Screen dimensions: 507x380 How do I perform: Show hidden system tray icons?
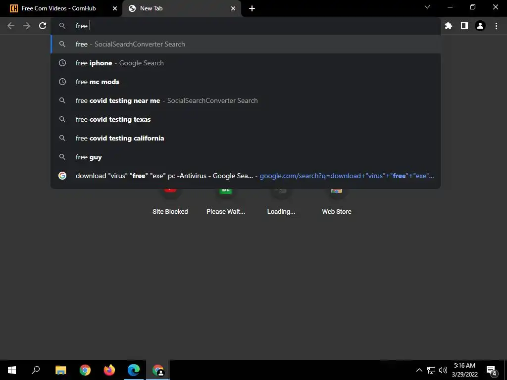point(419,370)
